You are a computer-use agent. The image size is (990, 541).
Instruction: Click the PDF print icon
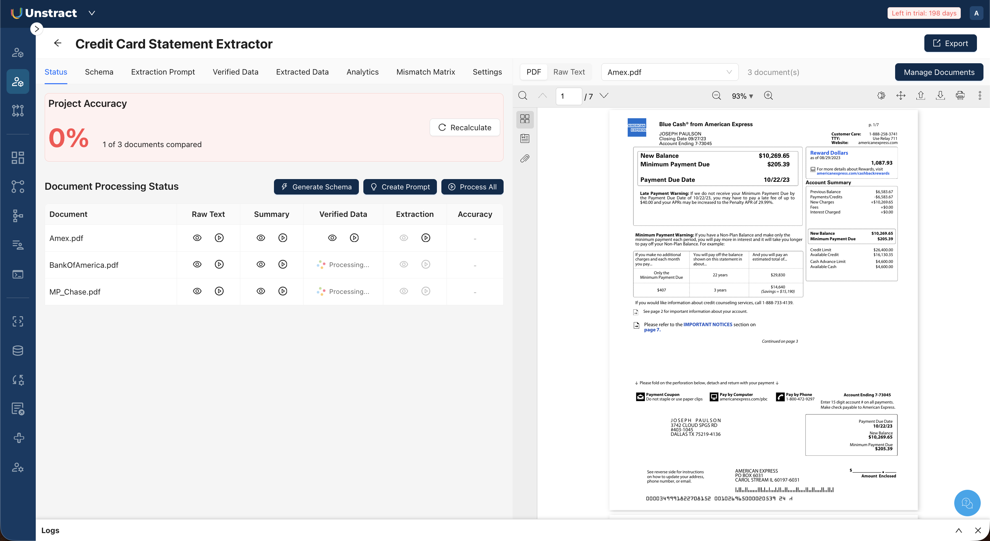[960, 96]
